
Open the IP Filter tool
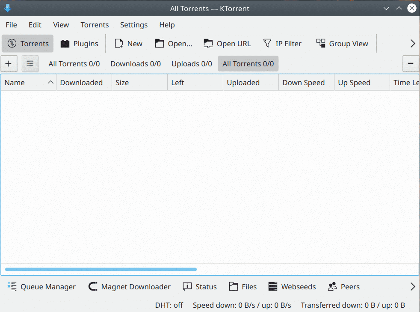tap(282, 44)
